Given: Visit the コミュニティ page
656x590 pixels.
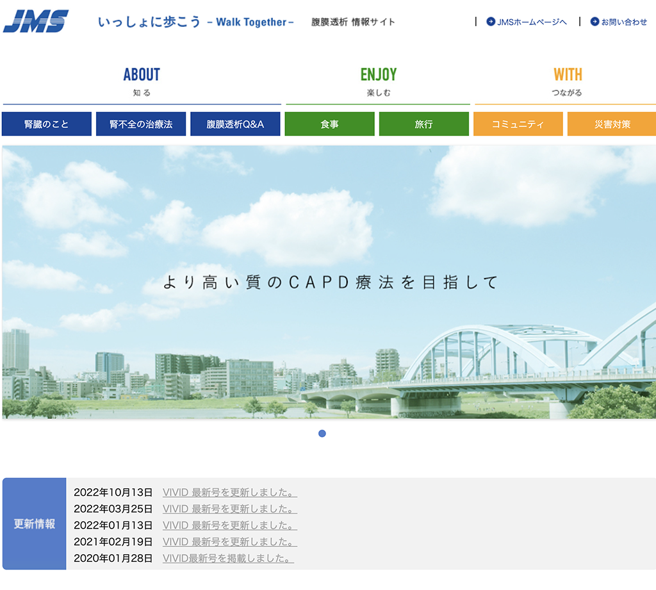Looking at the screenshot, I should pyautogui.click(x=518, y=124).
